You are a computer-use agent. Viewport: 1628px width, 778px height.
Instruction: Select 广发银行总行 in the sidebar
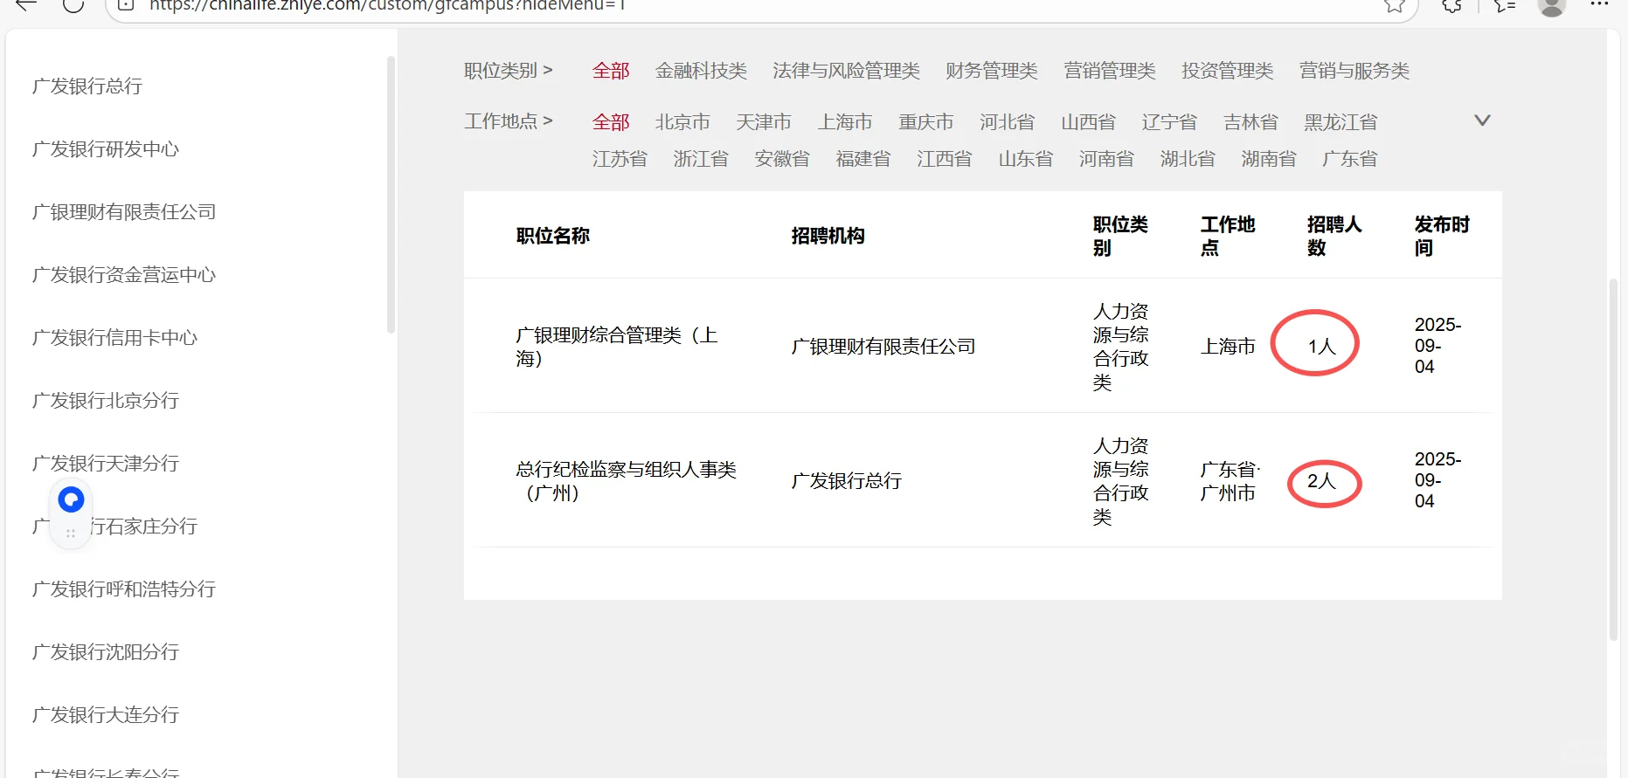[87, 86]
